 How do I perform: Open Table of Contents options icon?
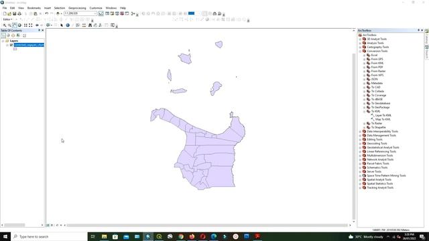click(x=24, y=35)
